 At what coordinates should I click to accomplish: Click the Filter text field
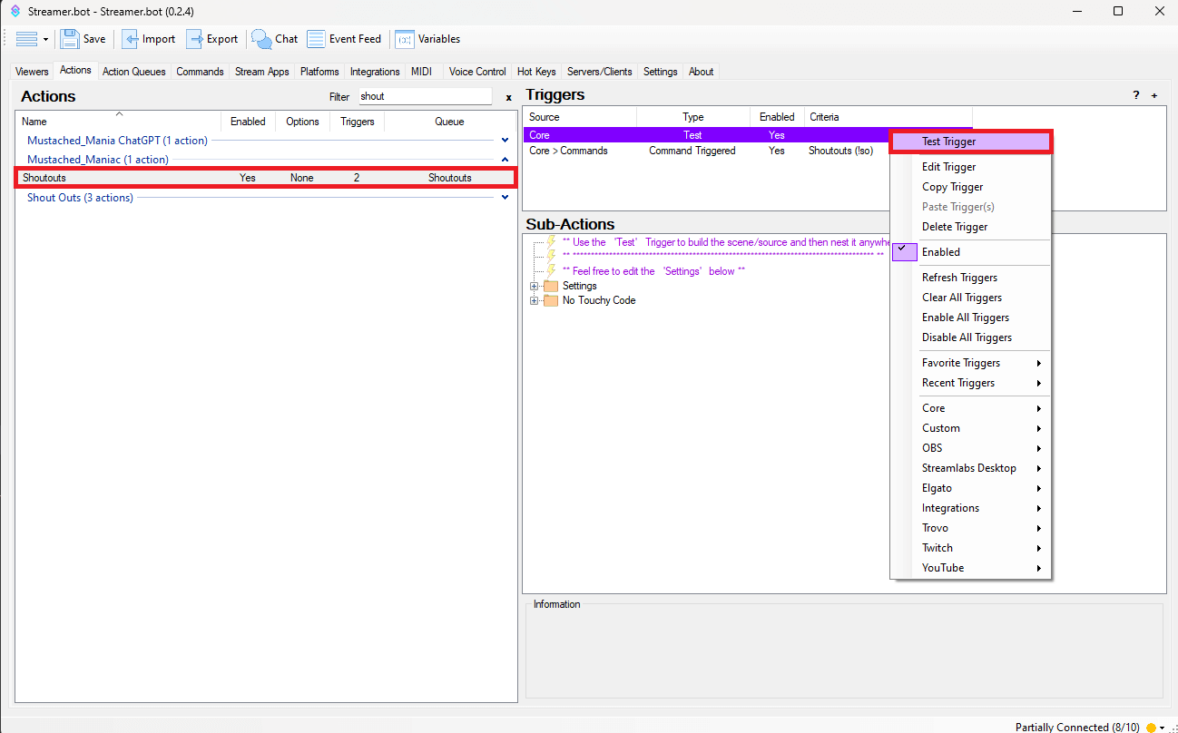[424, 96]
